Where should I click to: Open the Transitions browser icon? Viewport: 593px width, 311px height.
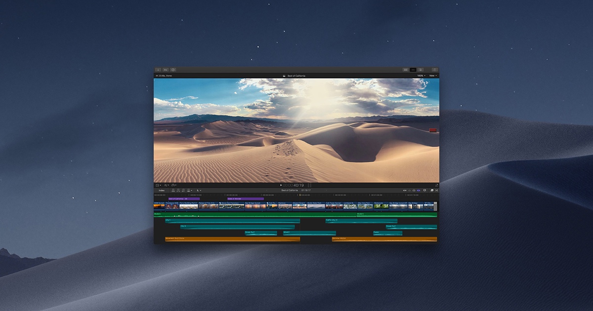(437, 191)
